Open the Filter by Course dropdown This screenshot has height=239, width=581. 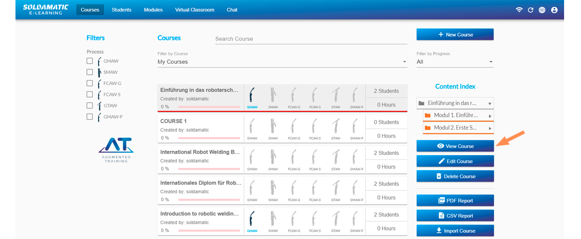point(282,62)
